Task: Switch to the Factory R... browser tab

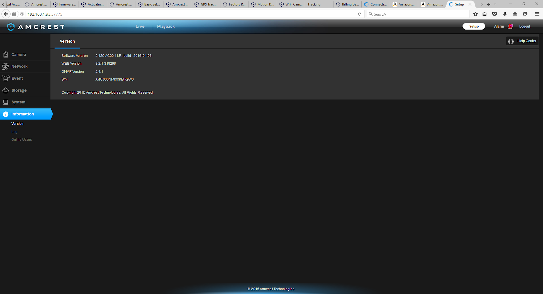Action: tap(234, 4)
